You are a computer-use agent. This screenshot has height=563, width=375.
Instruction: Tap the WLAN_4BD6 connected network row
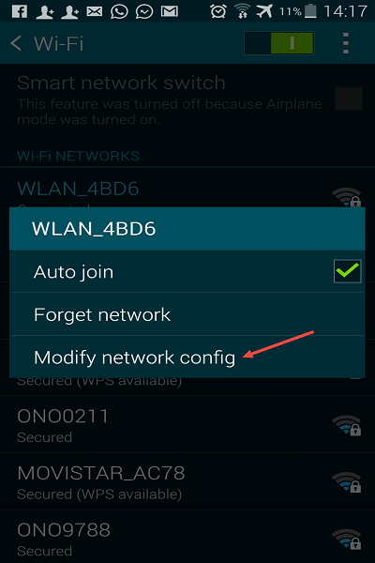[187, 189]
